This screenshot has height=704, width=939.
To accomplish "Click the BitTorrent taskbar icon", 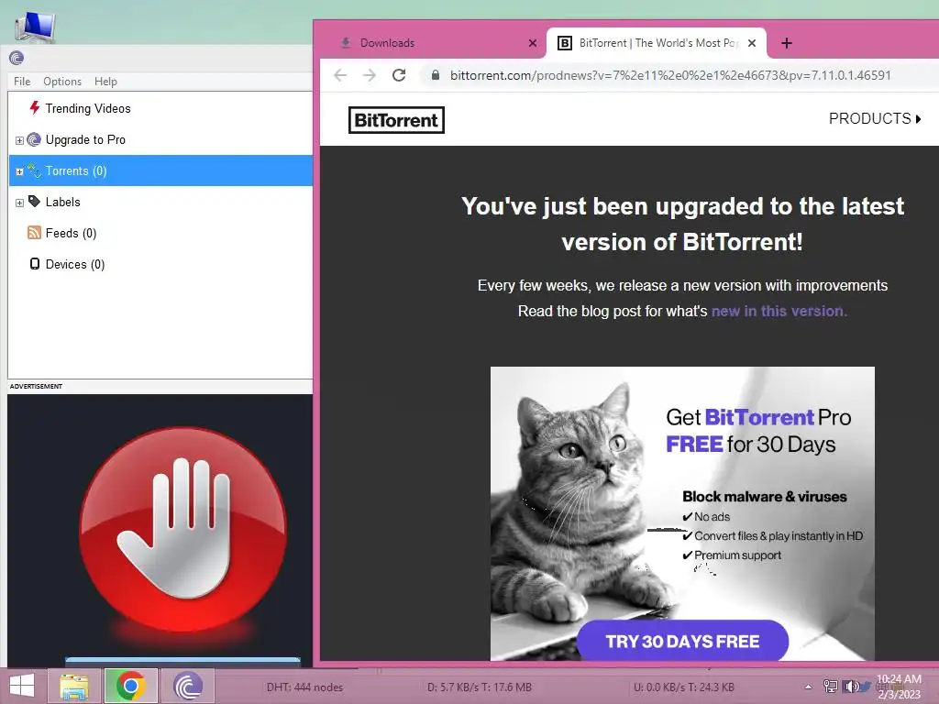I will [188, 686].
